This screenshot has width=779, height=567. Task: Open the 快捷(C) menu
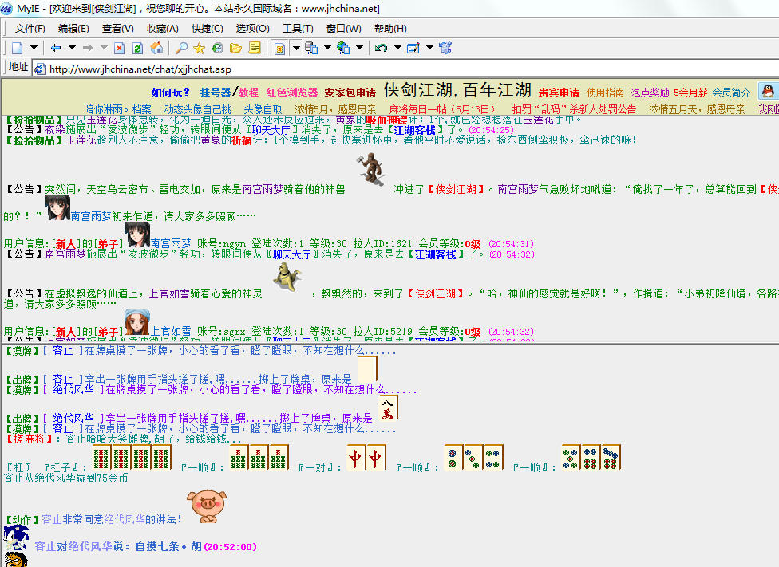[x=208, y=29]
